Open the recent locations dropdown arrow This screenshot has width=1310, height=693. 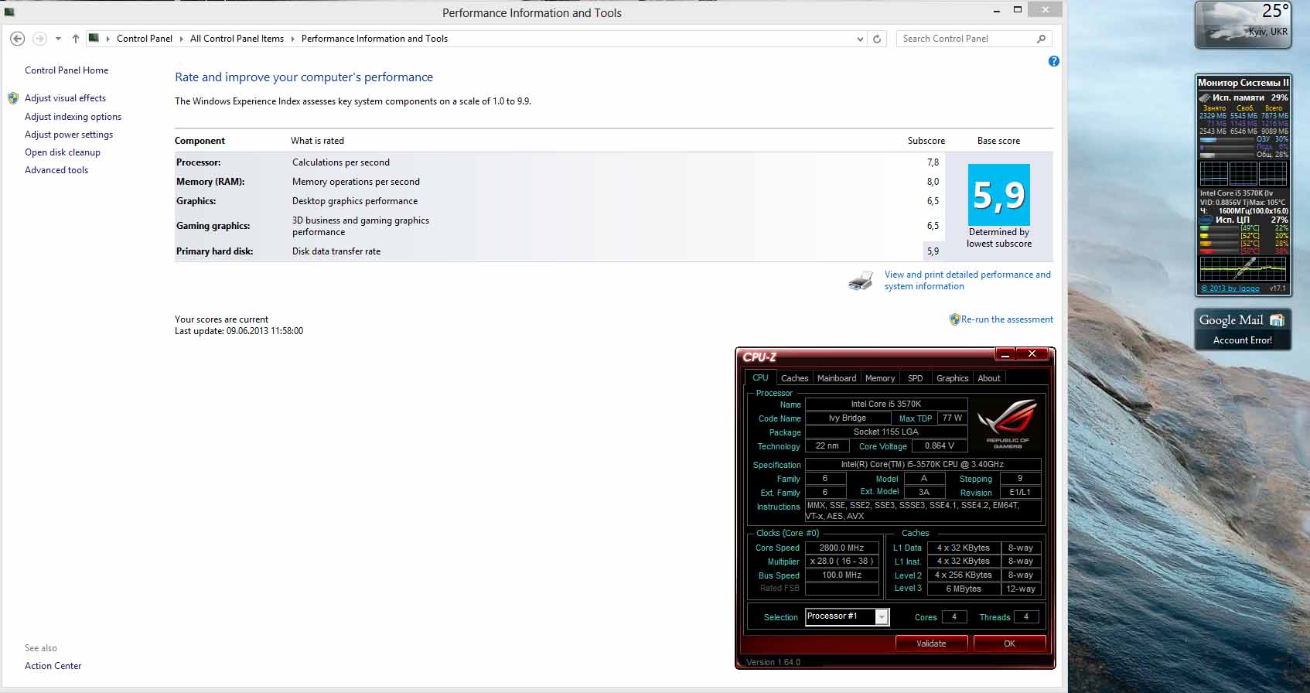tap(58, 39)
